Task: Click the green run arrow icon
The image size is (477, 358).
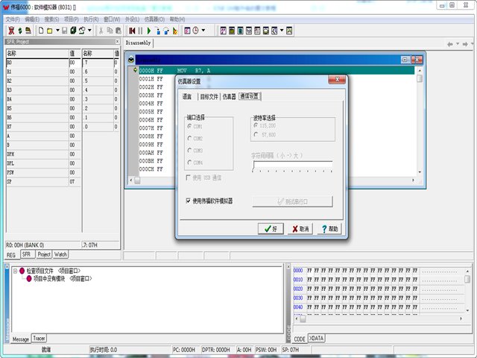Action: (148, 31)
